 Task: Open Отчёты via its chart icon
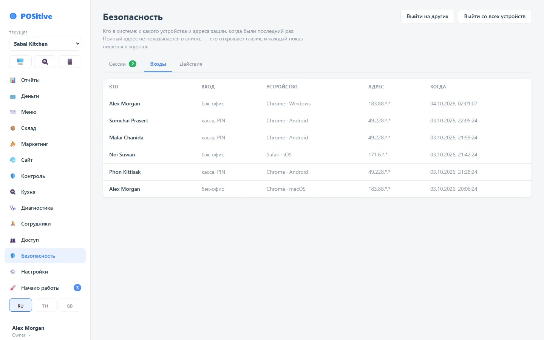pyautogui.click(x=13, y=80)
